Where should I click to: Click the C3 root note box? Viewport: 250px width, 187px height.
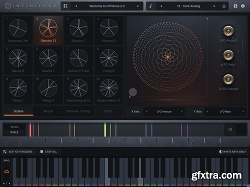[230, 129]
